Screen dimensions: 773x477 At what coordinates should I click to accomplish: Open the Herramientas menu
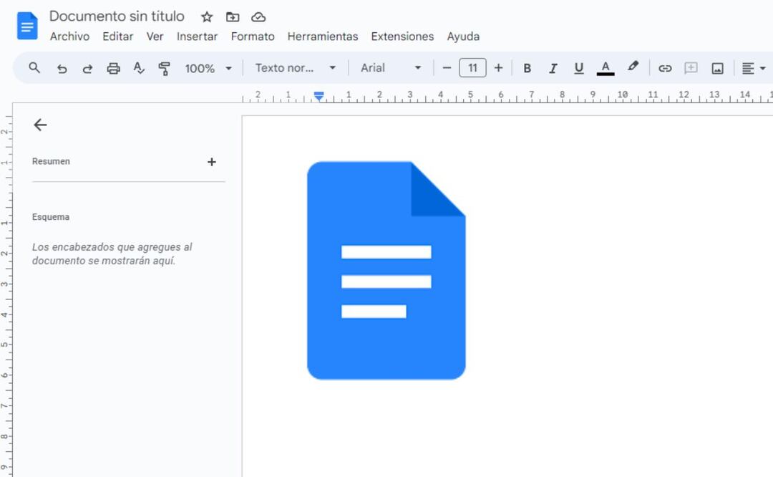(x=322, y=37)
